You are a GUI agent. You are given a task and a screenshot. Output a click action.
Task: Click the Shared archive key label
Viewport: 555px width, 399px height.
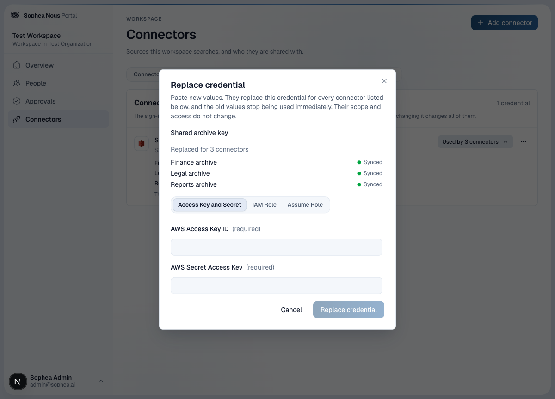coord(199,133)
